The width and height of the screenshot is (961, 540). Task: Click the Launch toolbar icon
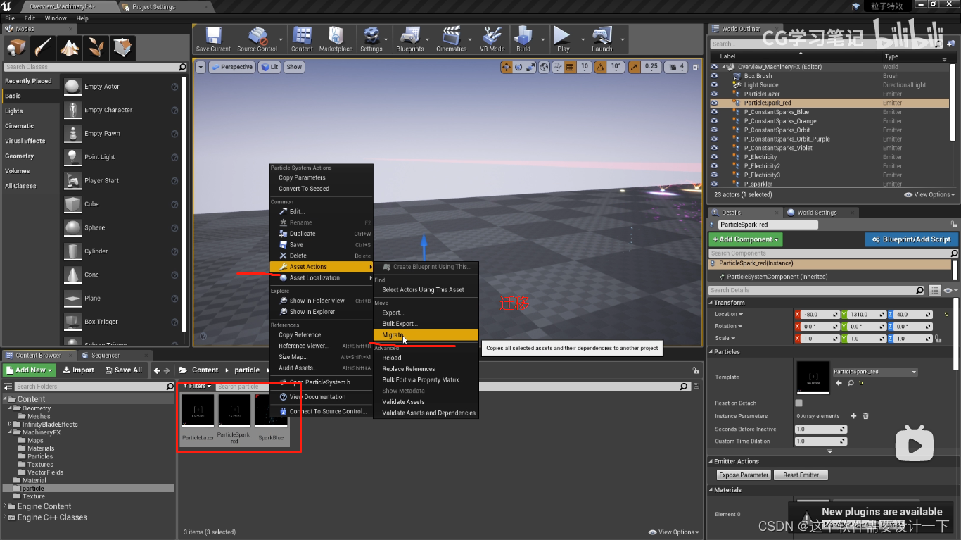click(602, 39)
